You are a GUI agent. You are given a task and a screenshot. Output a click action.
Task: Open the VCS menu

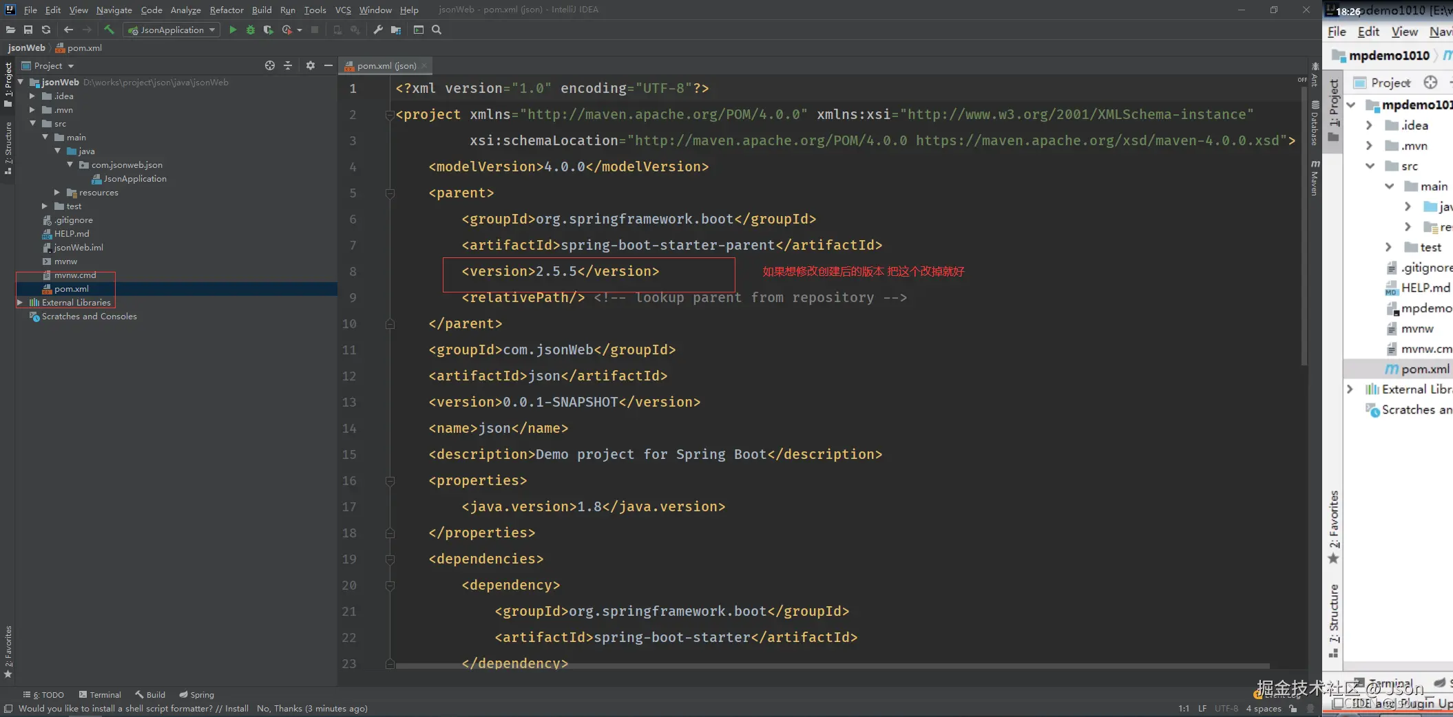click(x=343, y=10)
